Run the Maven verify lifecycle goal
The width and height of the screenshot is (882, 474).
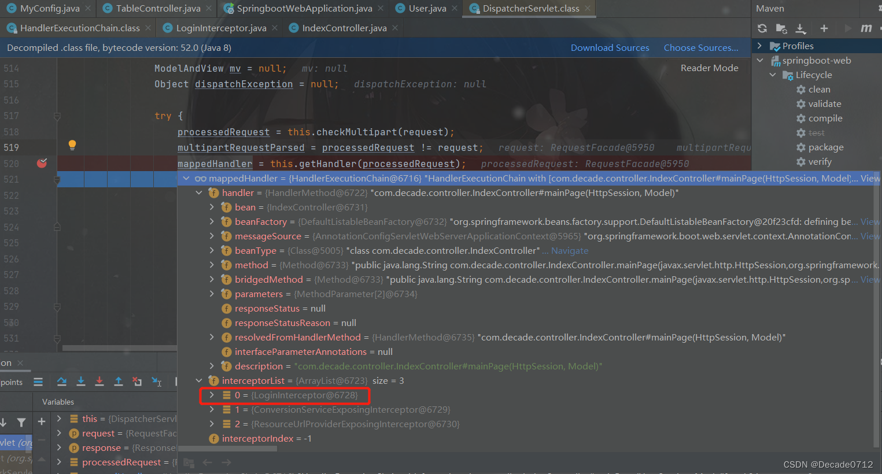click(820, 161)
